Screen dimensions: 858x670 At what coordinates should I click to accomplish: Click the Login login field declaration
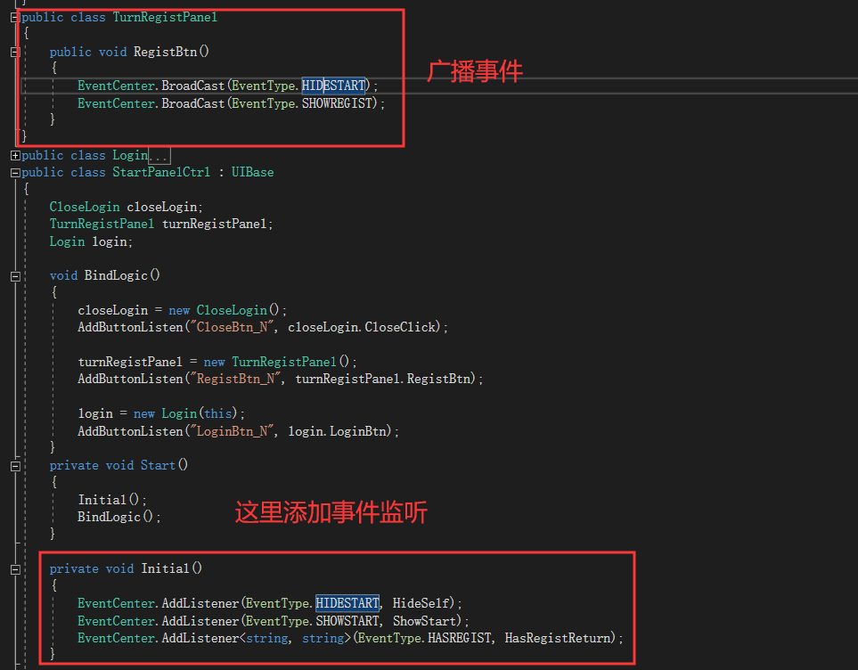click(x=92, y=241)
